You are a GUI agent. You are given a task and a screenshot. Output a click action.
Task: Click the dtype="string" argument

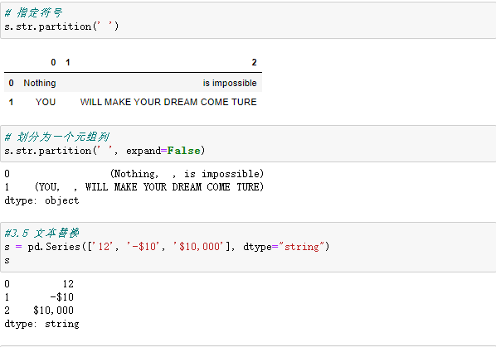284,247
